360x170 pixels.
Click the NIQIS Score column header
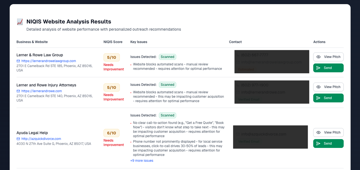point(113,42)
